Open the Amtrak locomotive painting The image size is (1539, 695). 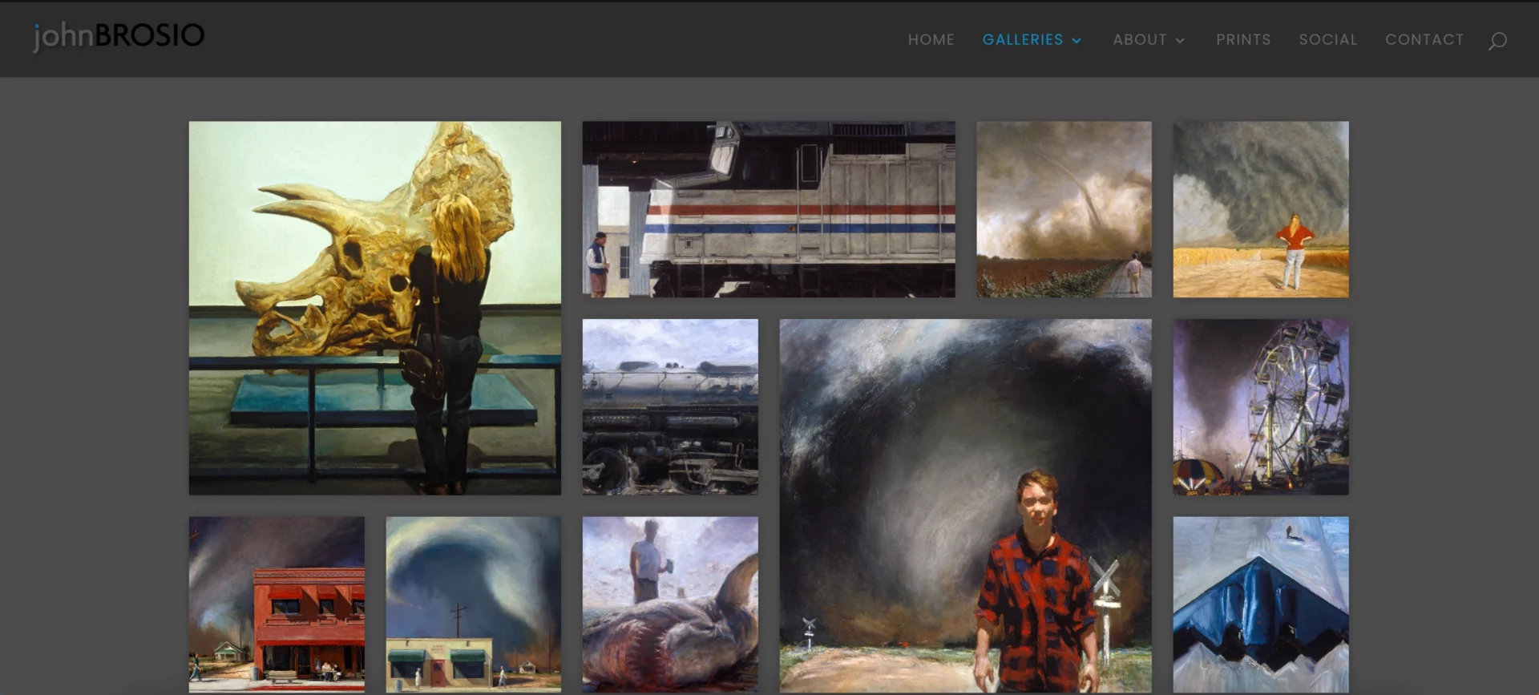pyautogui.click(x=768, y=209)
